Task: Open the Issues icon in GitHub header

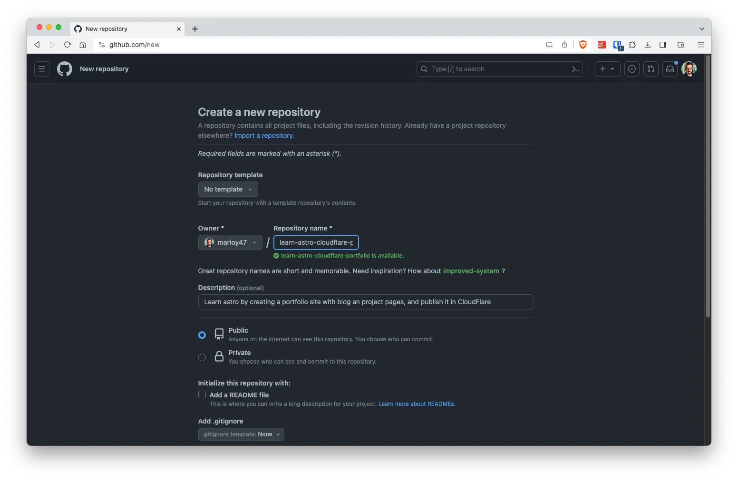Action: (x=631, y=69)
